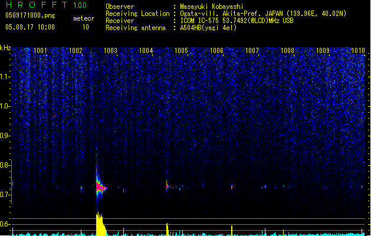Click the small echo spot near 1006
The height and width of the screenshot is (236, 371).
pyautogui.click(x=232, y=187)
